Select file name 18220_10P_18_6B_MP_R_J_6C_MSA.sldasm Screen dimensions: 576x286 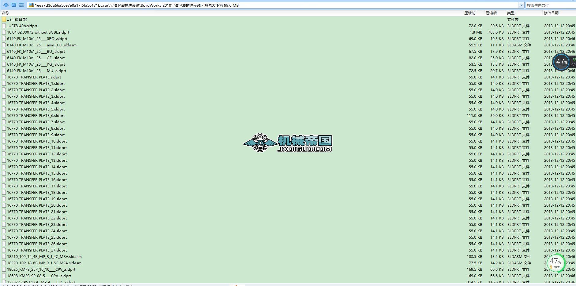tap(44, 263)
